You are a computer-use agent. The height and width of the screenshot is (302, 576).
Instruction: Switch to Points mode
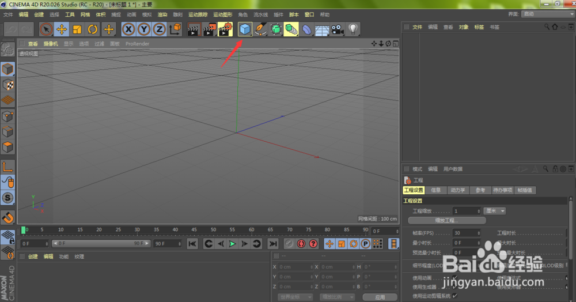coord(7,116)
